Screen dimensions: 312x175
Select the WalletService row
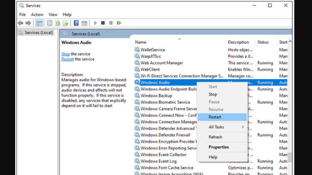pyautogui.click(x=211, y=50)
